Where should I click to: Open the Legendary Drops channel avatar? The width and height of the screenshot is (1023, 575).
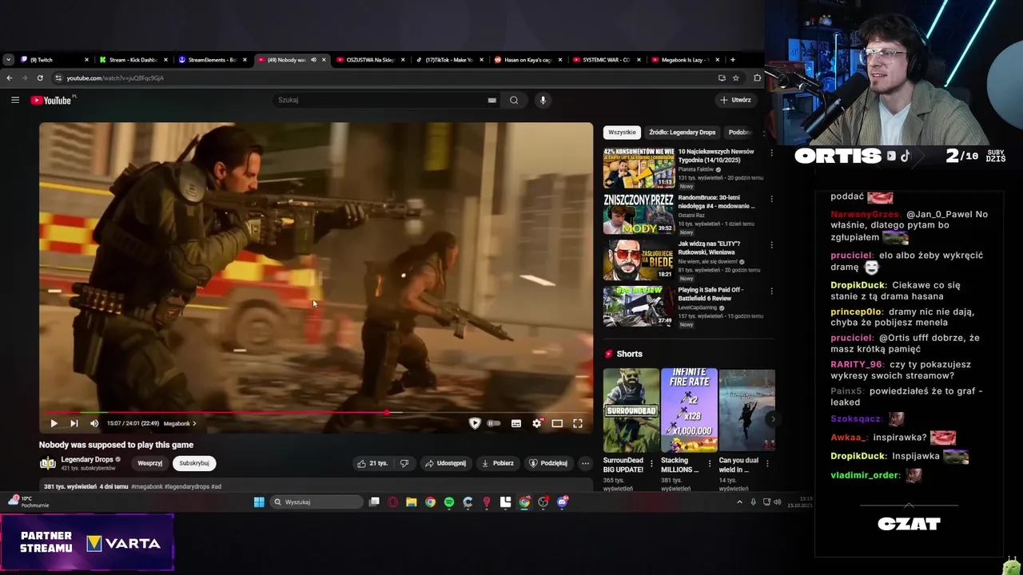(x=48, y=463)
